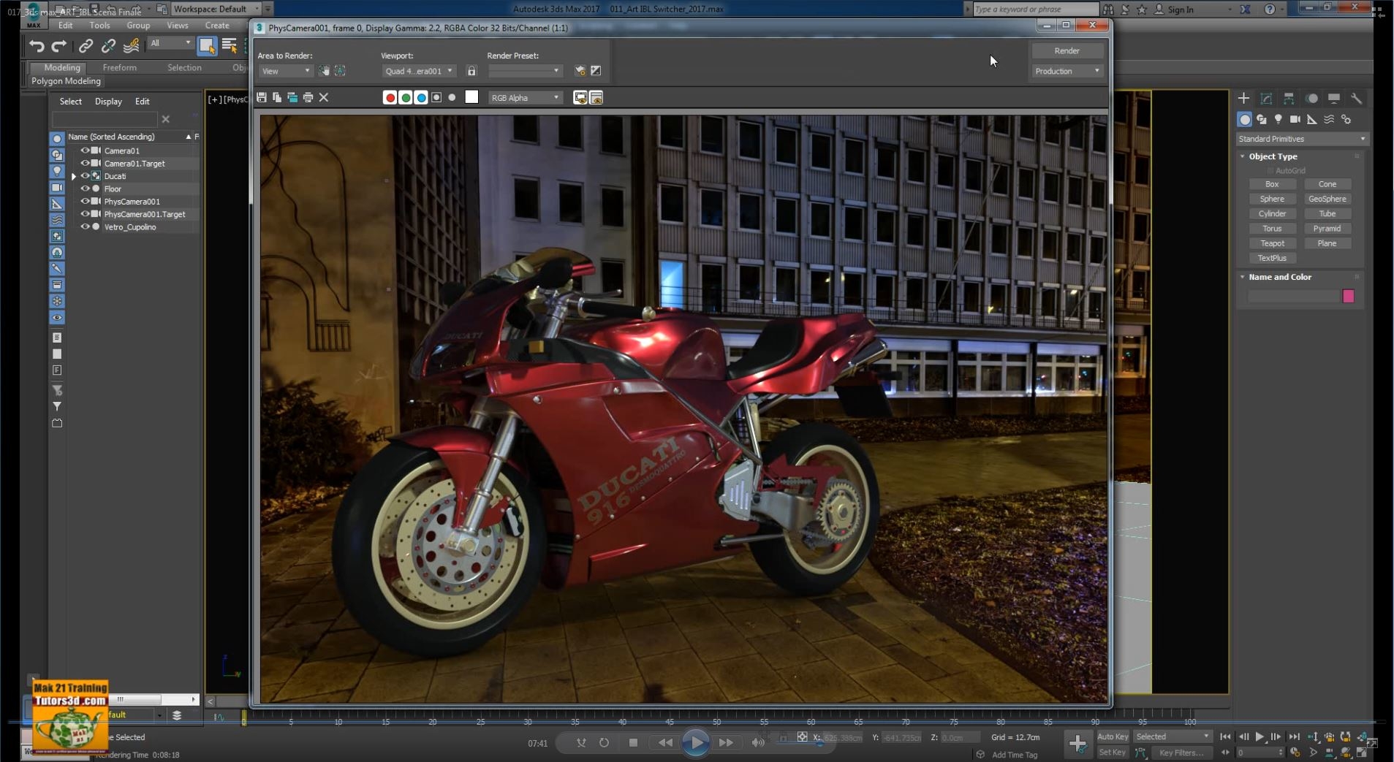Open the Utilities wrench tab
Screen dimensions: 1394x762
coord(1357,98)
